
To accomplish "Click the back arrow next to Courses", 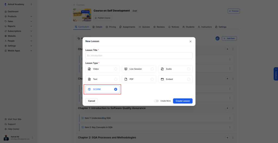I will click(74, 5).
